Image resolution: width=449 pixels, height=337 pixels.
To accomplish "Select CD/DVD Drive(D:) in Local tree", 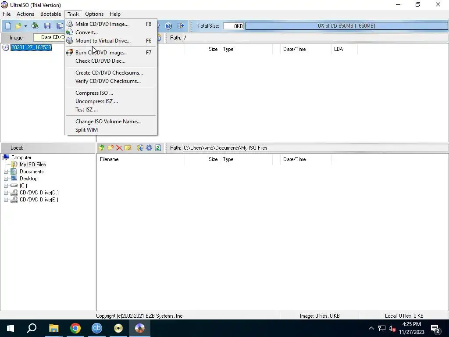I will [x=39, y=193].
